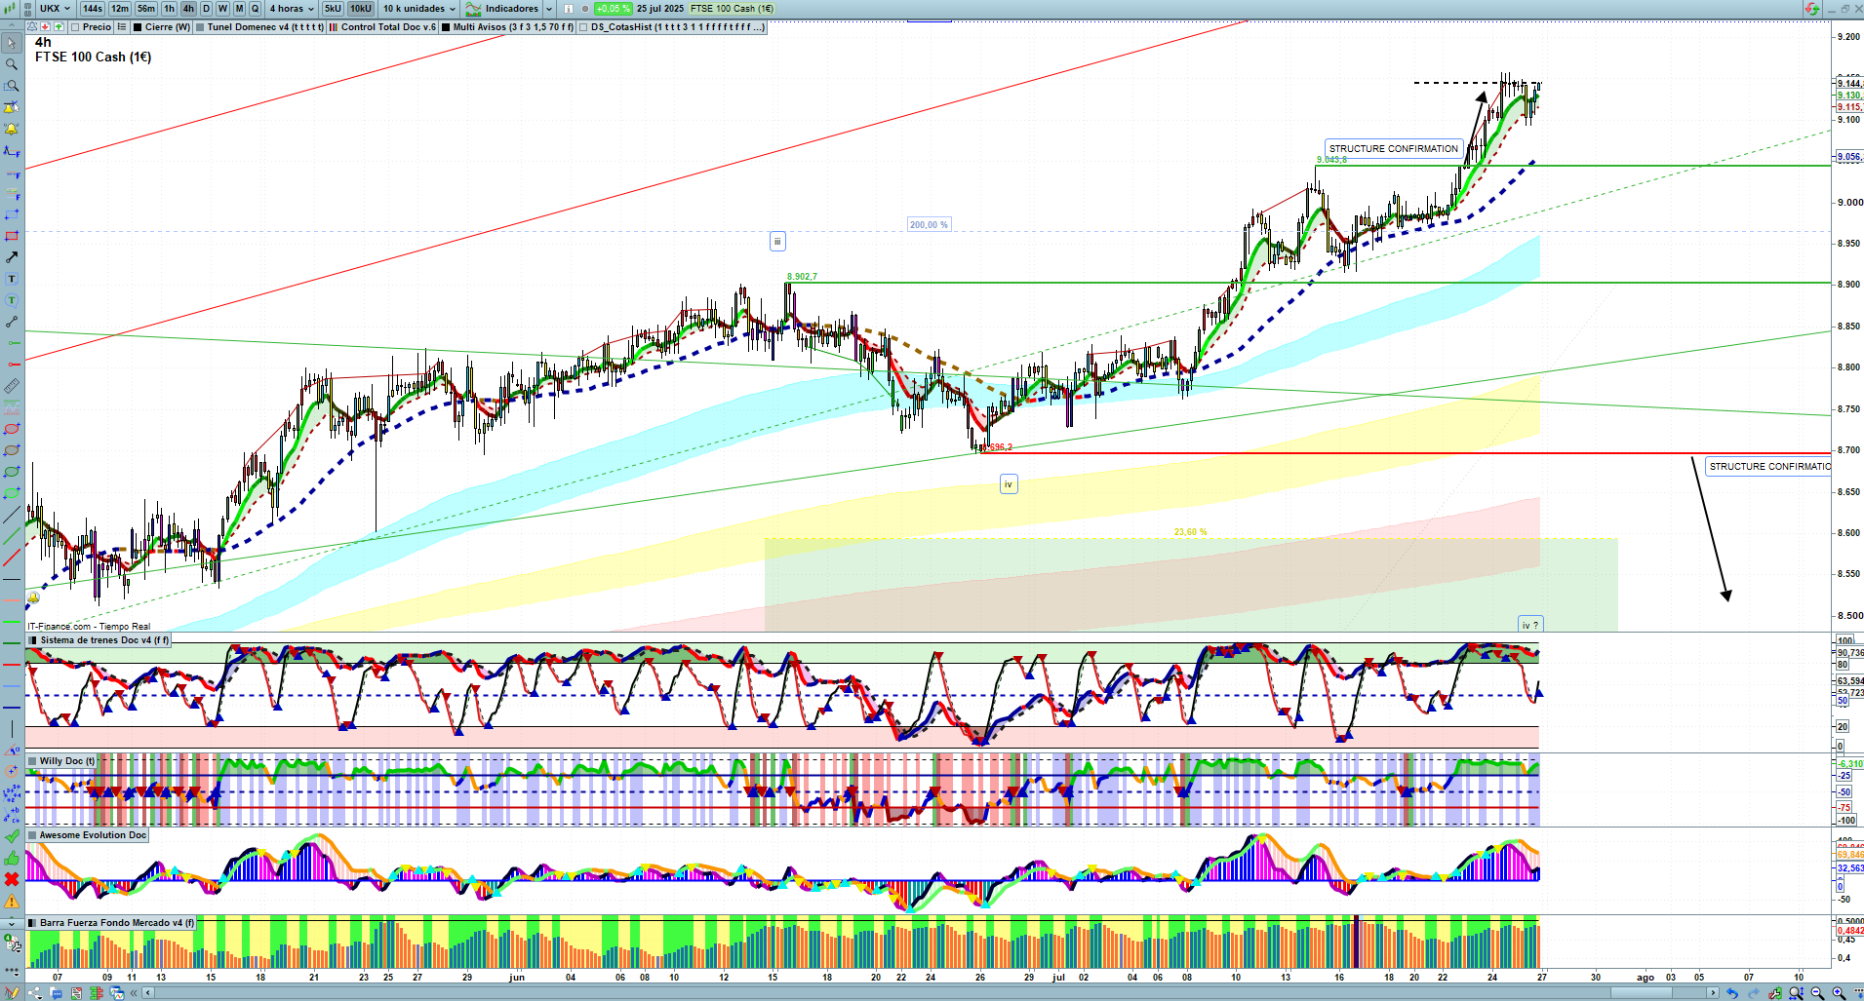
Task: Click the red X delete icon
Action: [12, 879]
